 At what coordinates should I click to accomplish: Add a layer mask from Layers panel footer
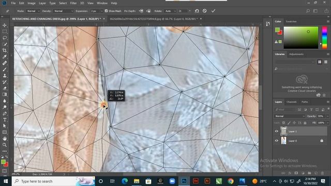click(x=296, y=173)
